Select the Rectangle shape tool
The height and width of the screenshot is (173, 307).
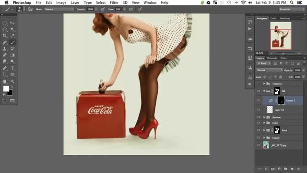coord(12,75)
